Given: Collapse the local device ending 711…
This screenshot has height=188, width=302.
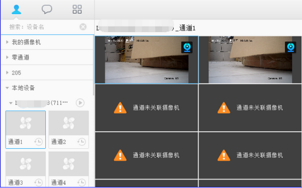Looking at the screenshot, I should pyautogui.click(x=11, y=103).
